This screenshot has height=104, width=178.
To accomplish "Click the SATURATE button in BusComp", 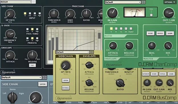I will point(146,74).
